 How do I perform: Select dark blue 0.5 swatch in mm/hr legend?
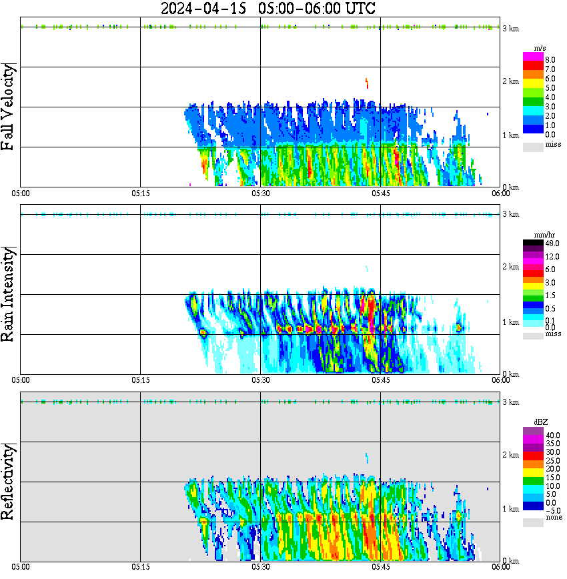(533, 305)
